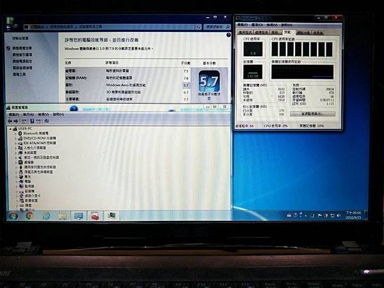Select DVD/CD-ROM 光碟機 drive icon
This screenshot has width=384, height=288.
[x=20, y=138]
